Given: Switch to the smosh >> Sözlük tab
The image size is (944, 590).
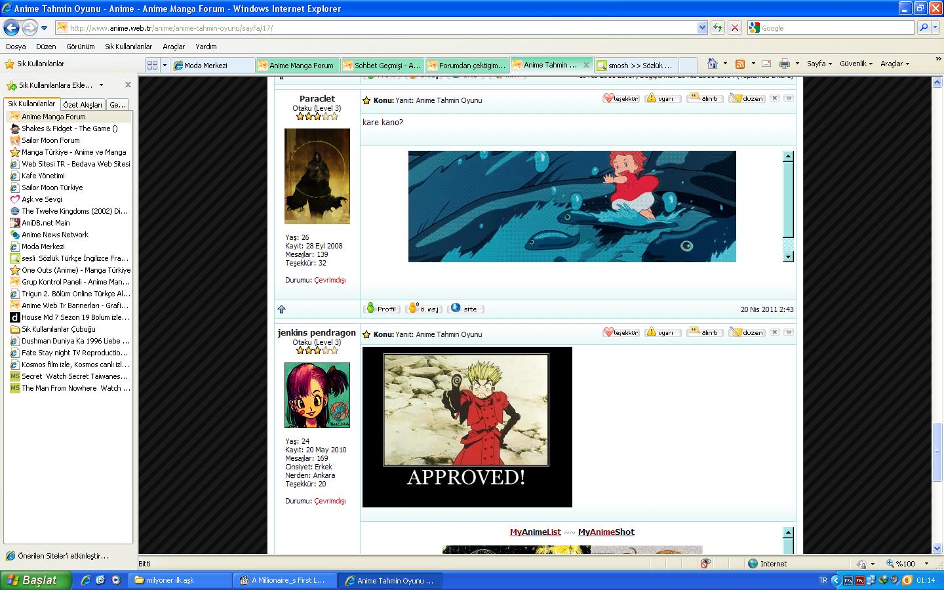Looking at the screenshot, I should (x=636, y=65).
